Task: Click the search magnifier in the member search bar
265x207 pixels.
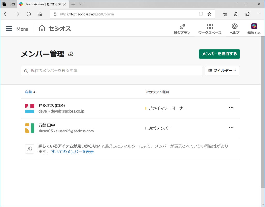Action: 26,71
